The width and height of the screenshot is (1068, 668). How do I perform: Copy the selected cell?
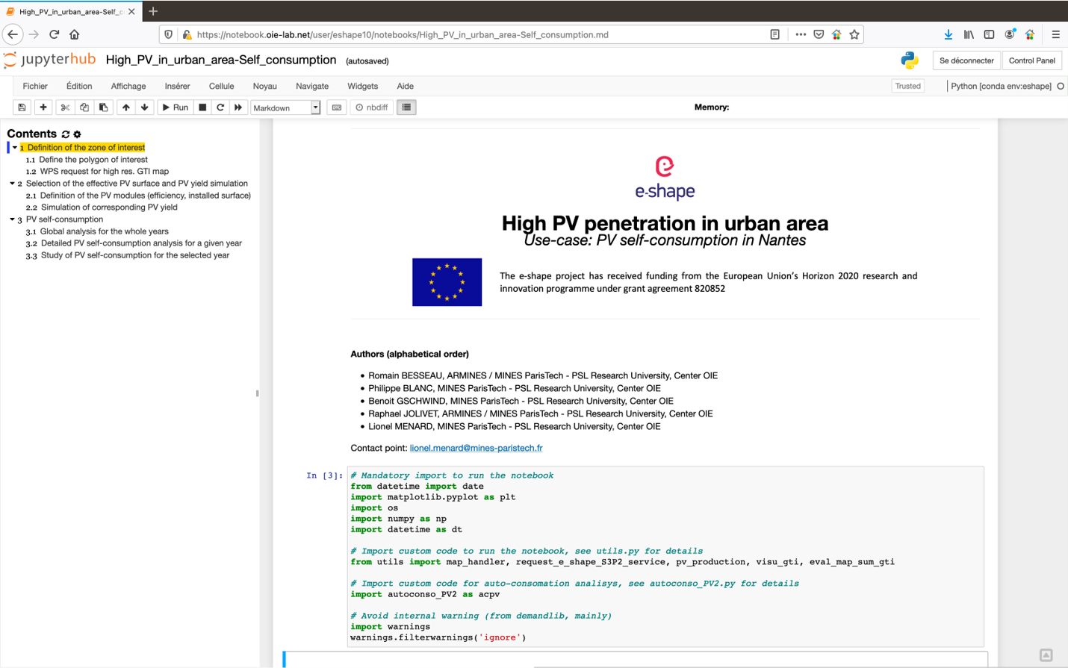point(84,107)
